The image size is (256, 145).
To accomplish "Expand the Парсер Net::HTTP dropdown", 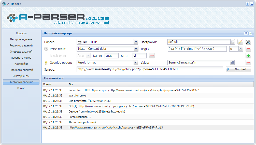I will 136,42.
